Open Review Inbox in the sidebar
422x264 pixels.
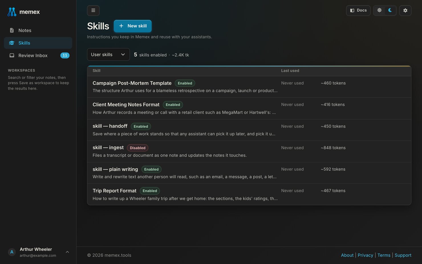click(x=38, y=56)
